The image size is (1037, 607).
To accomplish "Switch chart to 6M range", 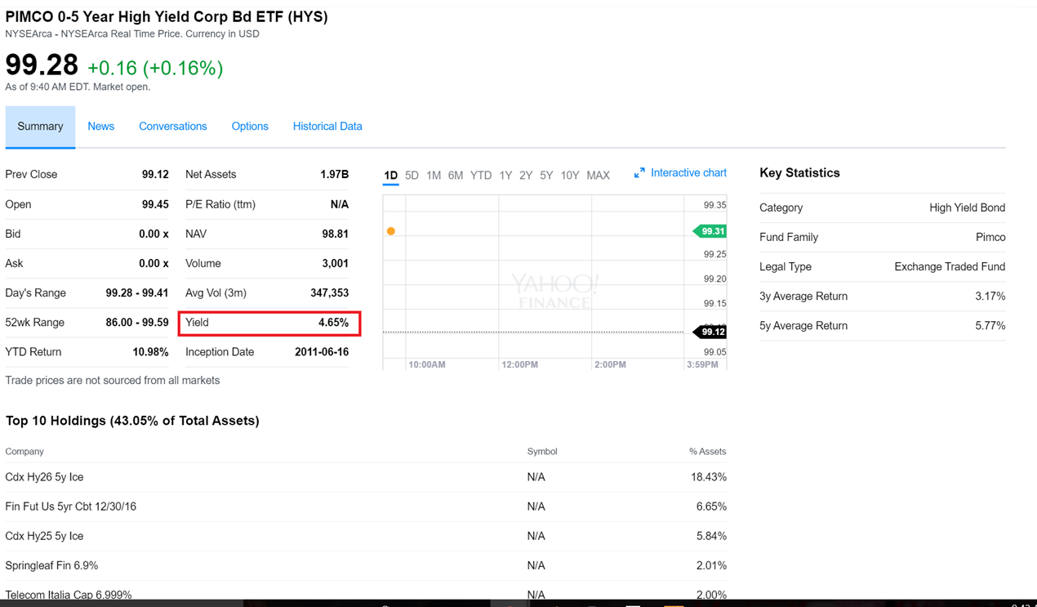I will (456, 175).
